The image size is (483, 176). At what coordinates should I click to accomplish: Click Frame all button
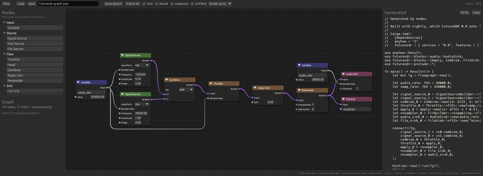click(x=133, y=4)
